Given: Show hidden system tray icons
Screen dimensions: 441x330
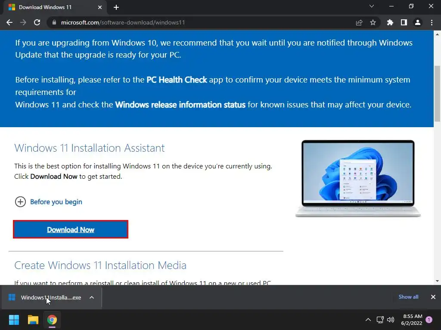Looking at the screenshot, I should pos(368,320).
